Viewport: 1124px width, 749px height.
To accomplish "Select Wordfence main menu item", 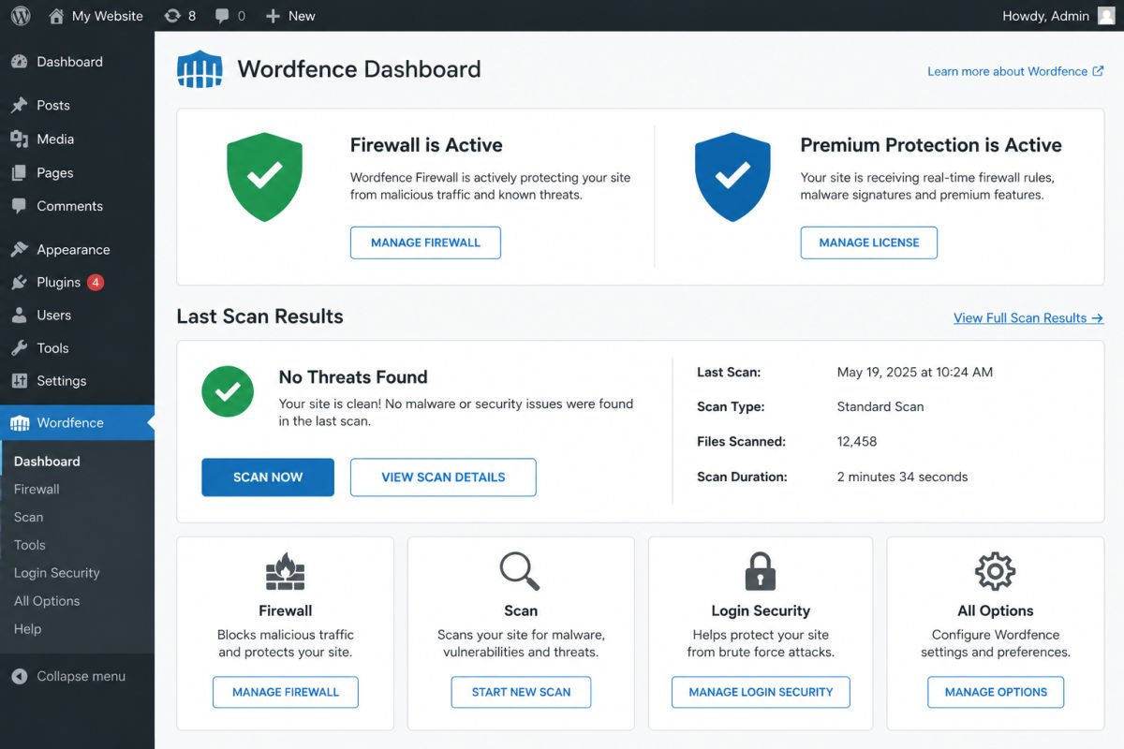I will click(77, 423).
